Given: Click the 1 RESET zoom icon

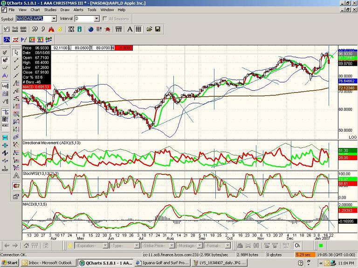Looking at the screenshot, I should tap(5, 168).
